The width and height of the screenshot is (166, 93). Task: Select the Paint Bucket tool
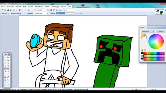5,68
